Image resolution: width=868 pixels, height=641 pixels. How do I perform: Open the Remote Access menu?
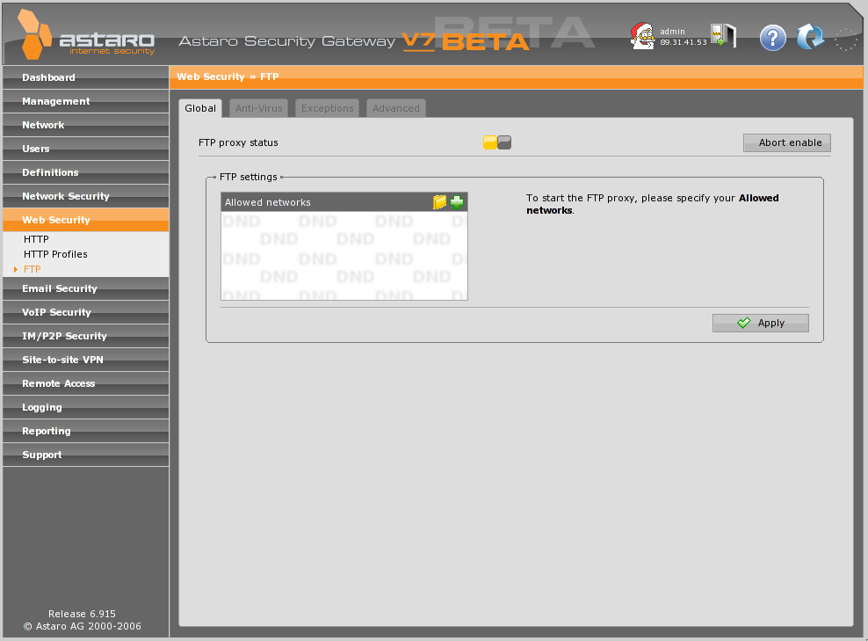tap(86, 384)
